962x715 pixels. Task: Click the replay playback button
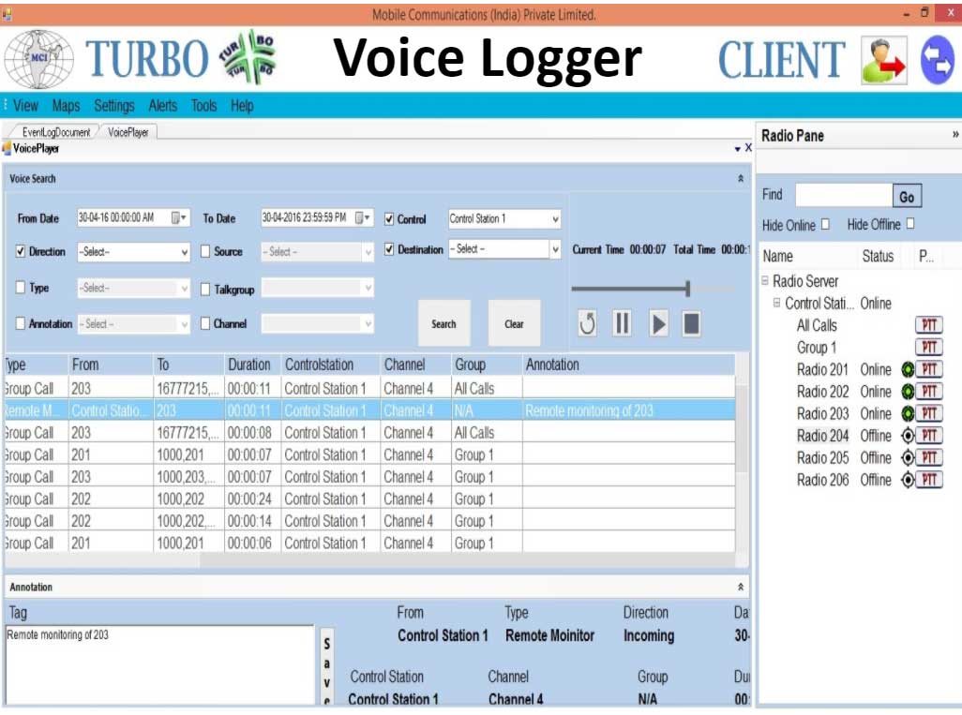[x=587, y=323]
